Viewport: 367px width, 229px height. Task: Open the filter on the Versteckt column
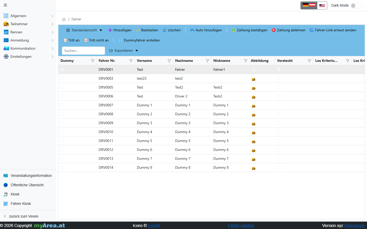click(x=309, y=61)
